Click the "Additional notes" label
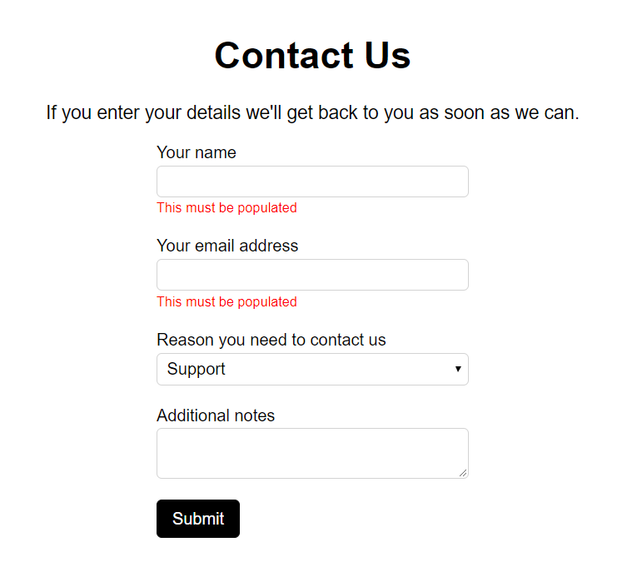 click(216, 415)
